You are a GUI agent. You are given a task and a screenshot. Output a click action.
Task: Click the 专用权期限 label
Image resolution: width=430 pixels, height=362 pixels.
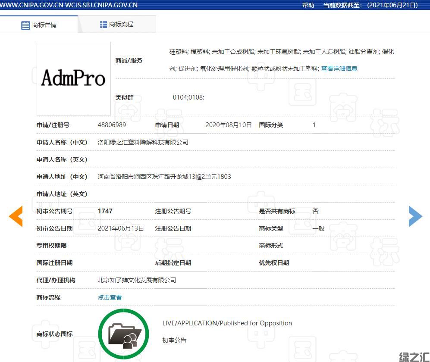(x=52, y=246)
